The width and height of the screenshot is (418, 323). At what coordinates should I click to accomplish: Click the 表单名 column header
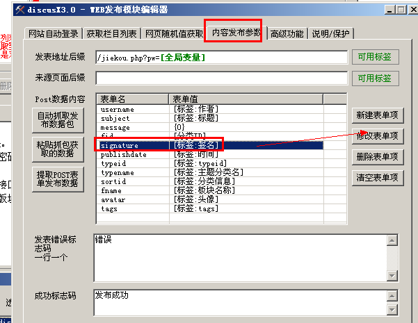131,99
